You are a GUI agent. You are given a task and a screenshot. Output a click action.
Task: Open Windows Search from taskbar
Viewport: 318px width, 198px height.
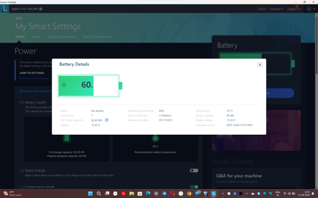(x=99, y=194)
